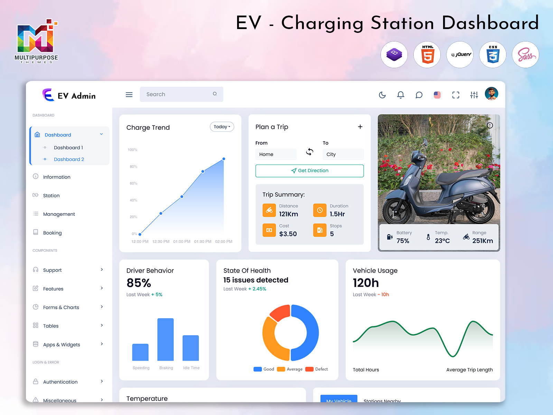Click inside the Search input field

pyautogui.click(x=181, y=94)
